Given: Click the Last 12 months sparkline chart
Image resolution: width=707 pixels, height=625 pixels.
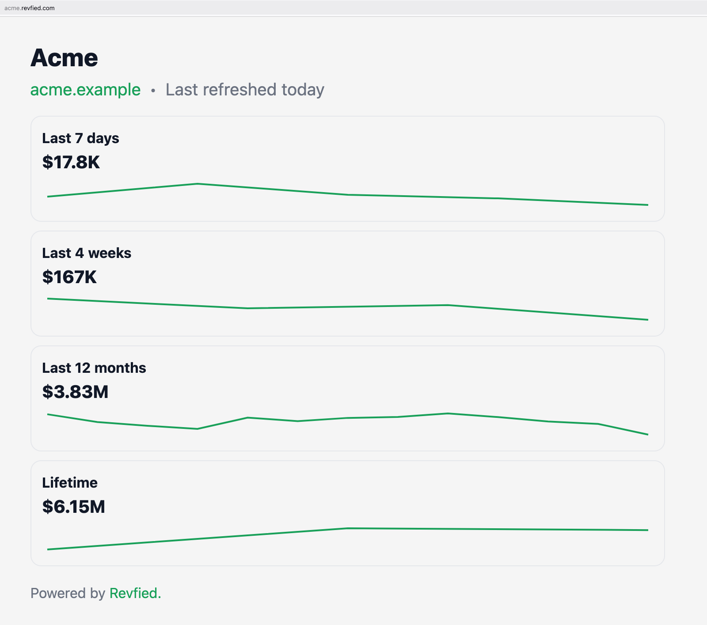Looking at the screenshot, I should point(347,418).
